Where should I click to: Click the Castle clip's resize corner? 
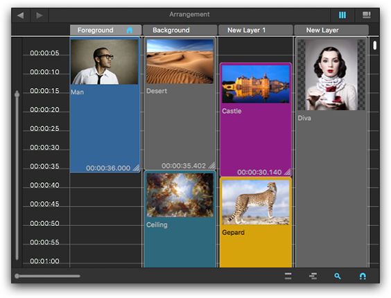[x=288, y=172]
